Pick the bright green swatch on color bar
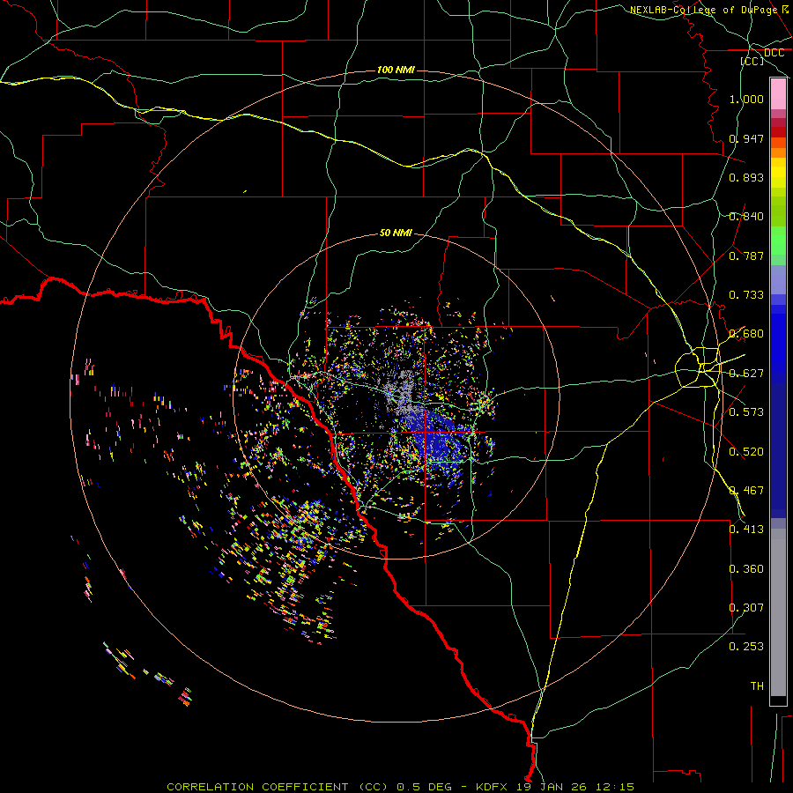Image resolution: width=793 pixels, height=793 pixels. (x=778, y=241)
